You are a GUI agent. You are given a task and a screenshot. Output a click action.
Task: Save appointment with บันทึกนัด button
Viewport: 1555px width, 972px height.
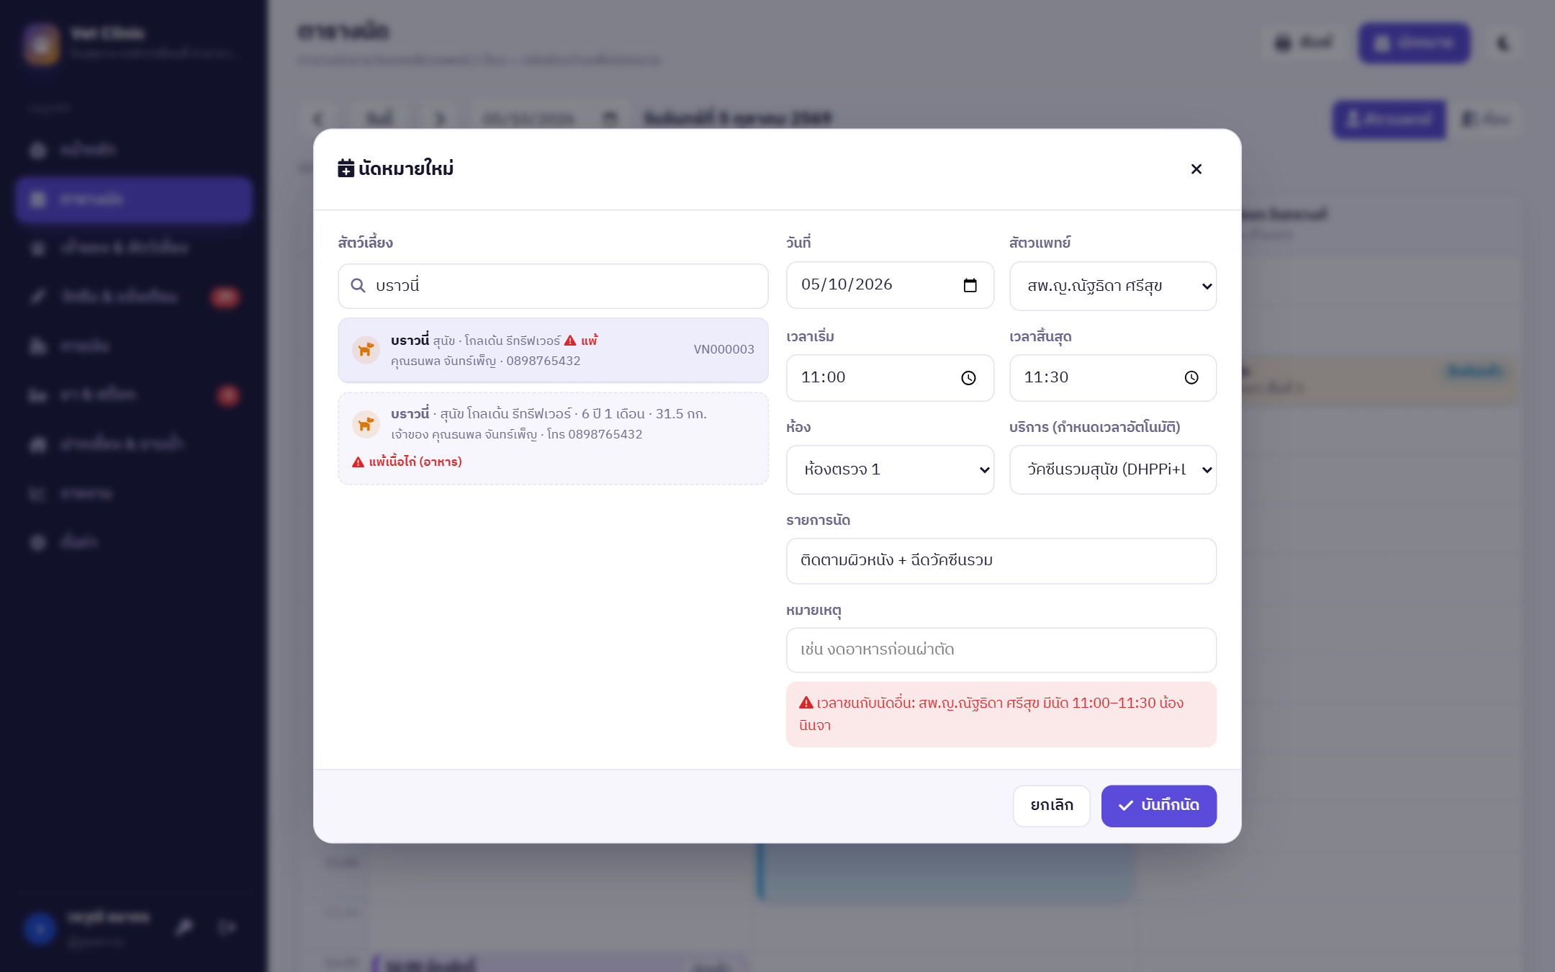(x=1158, y=806)
